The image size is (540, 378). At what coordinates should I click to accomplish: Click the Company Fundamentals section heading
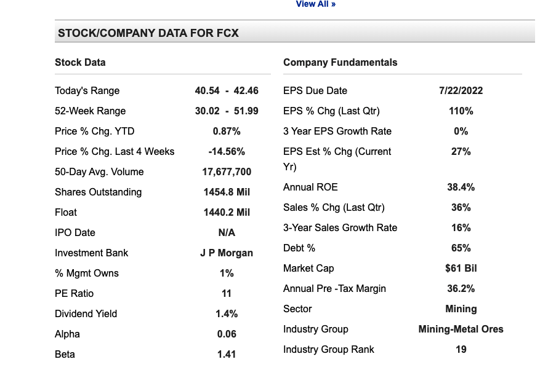click(x=340, y=62)
